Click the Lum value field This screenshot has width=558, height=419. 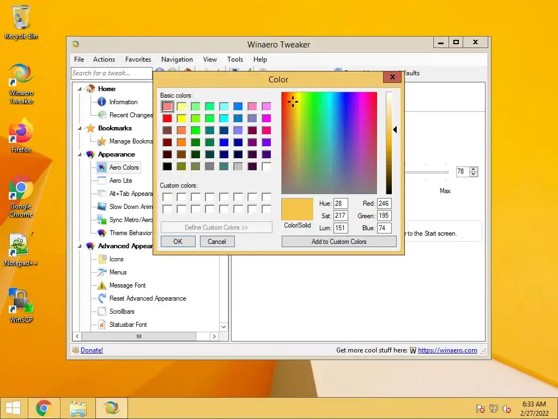pos(341,228)
